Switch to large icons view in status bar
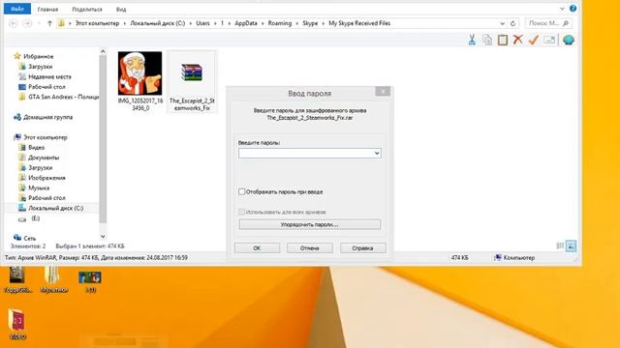 [571, 246]
